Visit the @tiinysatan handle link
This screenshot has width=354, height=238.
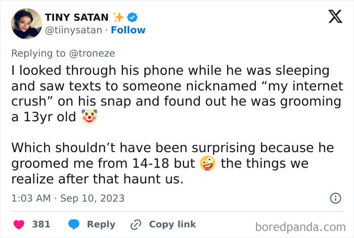[x=73, y=30]
